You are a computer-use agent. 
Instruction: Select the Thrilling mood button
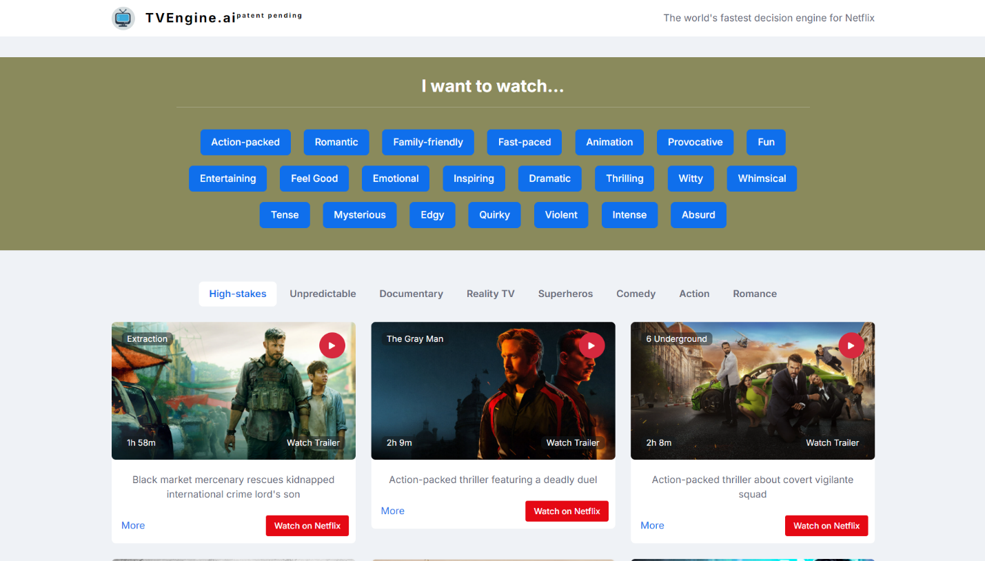point(624,178)
